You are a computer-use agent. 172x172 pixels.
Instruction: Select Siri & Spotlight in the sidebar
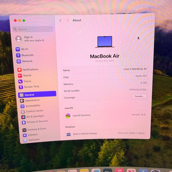pyautogui.click(x=33, y=116)
